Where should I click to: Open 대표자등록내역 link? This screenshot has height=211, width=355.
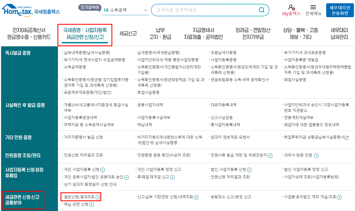click(x=223, y=105)
